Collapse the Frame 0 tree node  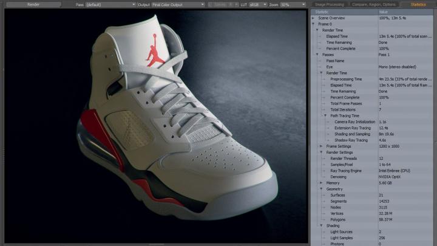point(314,24)
